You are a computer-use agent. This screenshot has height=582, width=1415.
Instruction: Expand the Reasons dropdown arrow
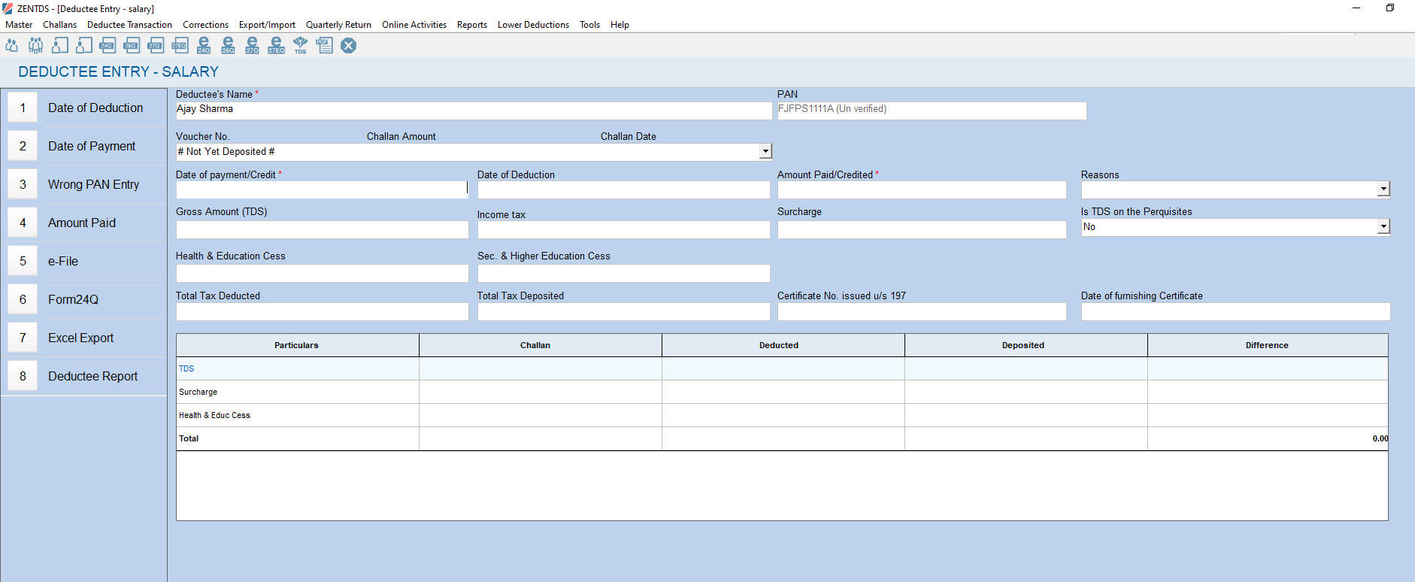[x=1383, y=189]
